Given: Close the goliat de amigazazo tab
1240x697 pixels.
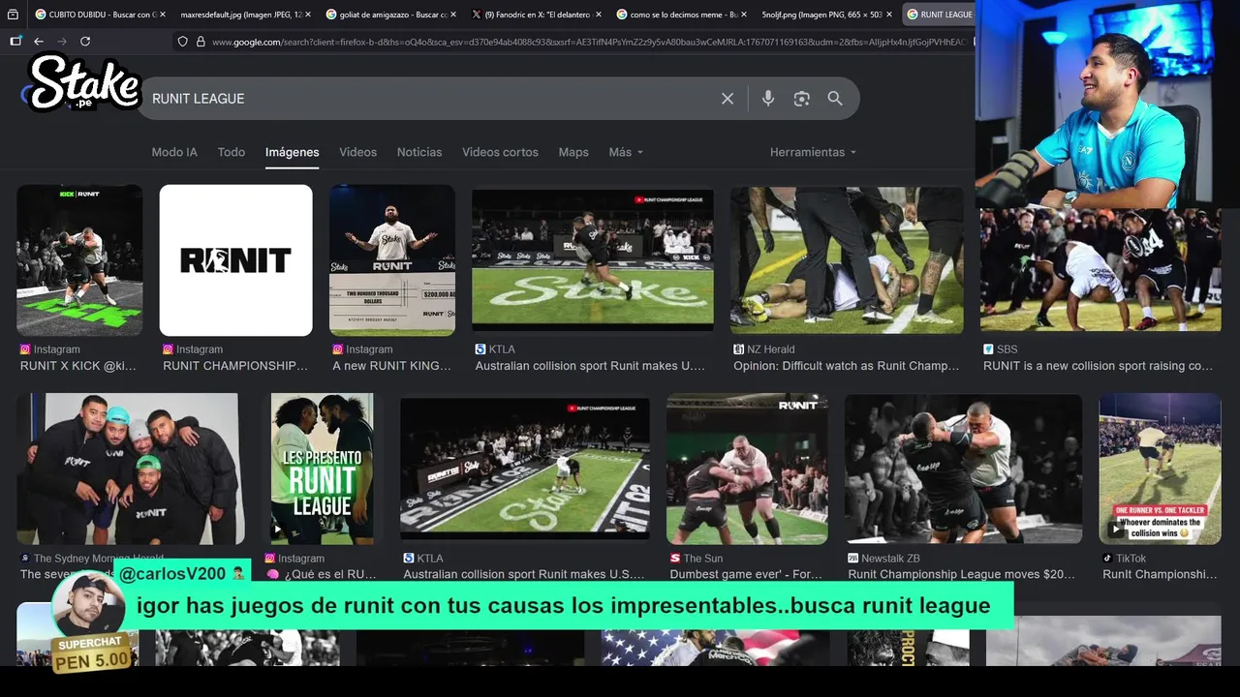Looking at the screenshot, I should 453,15.
